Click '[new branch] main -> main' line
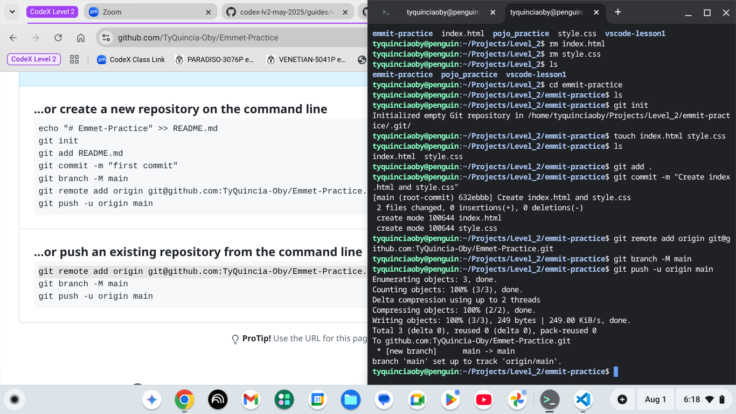This screenshot has width=736, height=414. tap(446, 351)
